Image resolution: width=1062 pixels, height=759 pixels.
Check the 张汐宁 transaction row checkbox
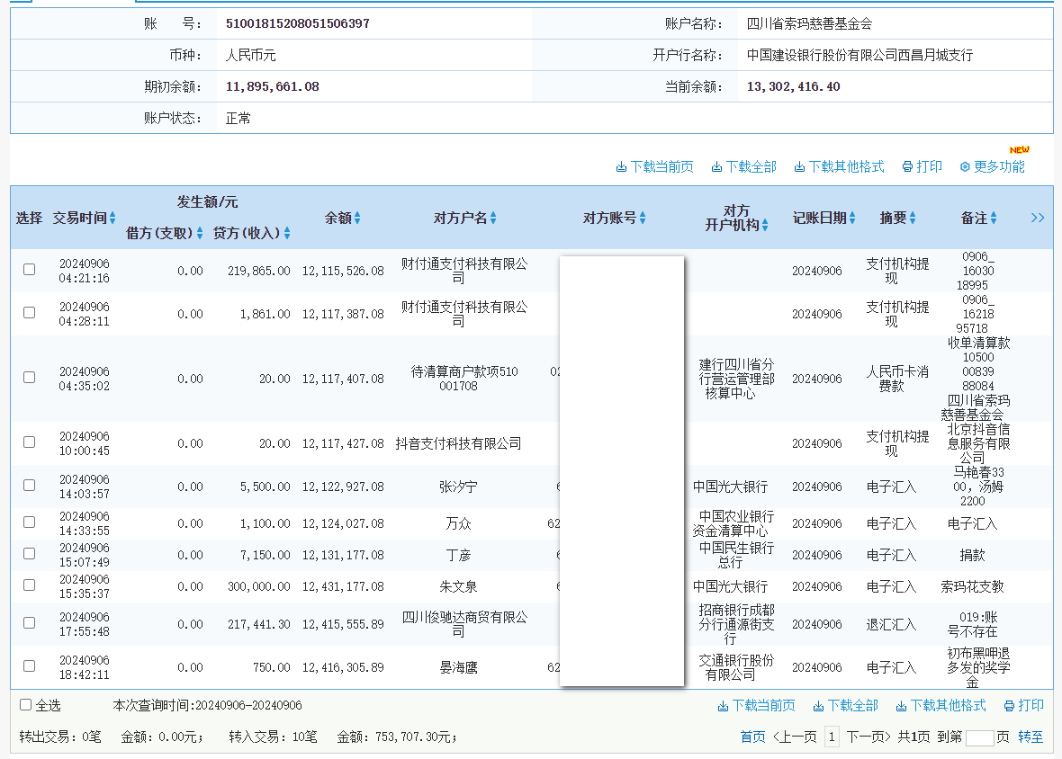pos(29,485)
